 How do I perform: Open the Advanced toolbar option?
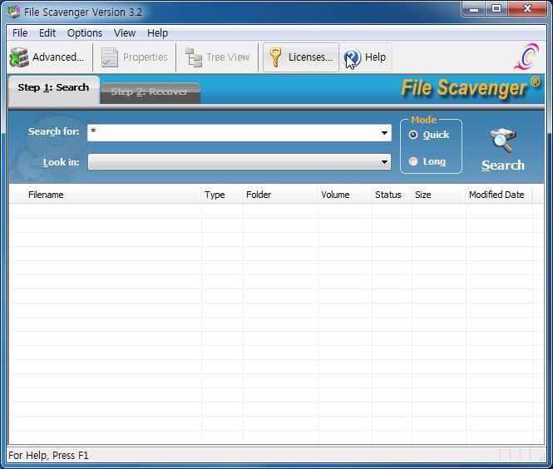tap(47, 57)
